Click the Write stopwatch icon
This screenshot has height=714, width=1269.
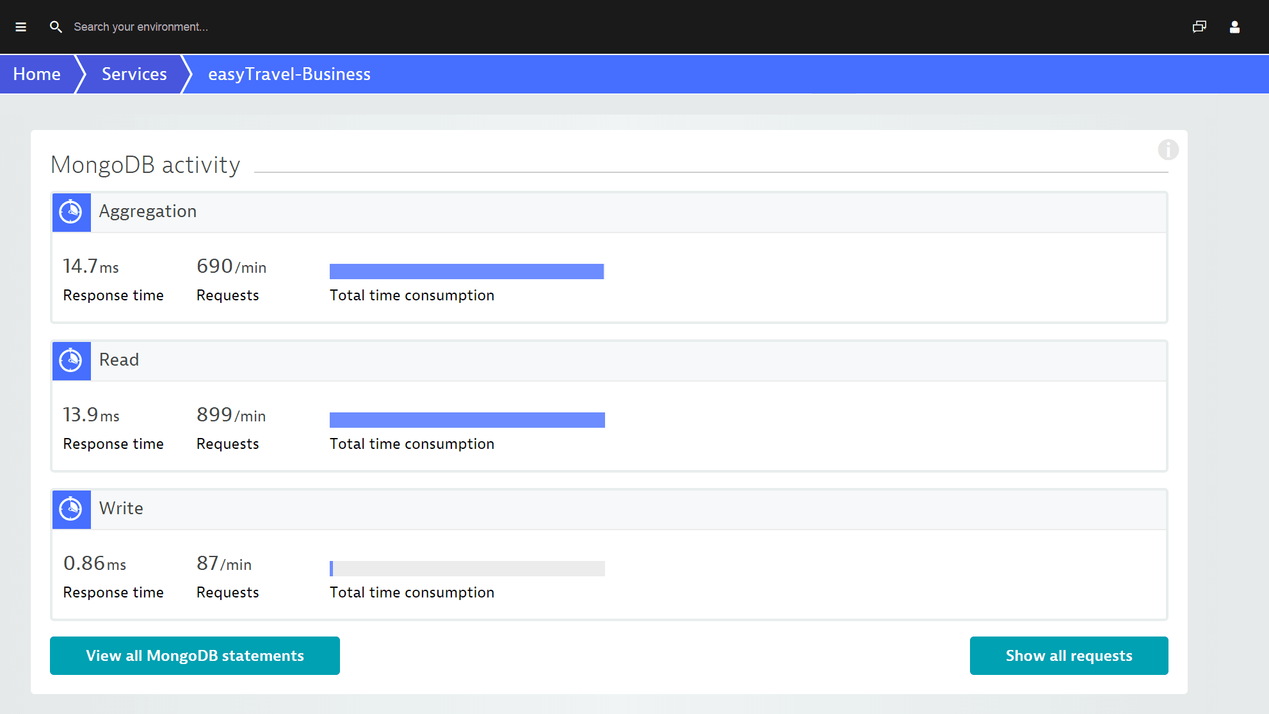click(71, 509)
